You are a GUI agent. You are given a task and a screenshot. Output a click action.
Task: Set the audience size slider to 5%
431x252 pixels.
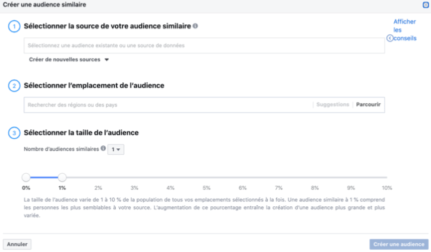(x=207, y=177)
